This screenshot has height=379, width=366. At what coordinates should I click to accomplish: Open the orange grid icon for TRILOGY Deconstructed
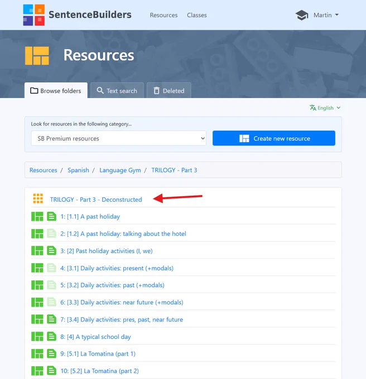38,198
